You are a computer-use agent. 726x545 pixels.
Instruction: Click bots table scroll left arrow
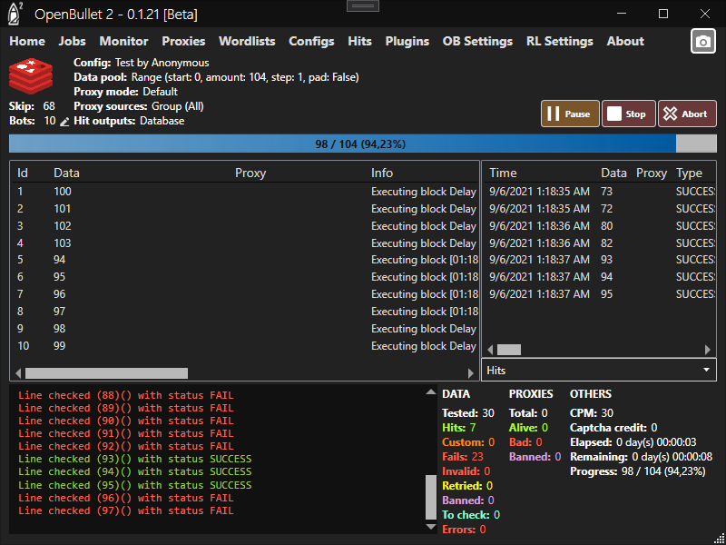pyautogui.click(x=18, y=373)
